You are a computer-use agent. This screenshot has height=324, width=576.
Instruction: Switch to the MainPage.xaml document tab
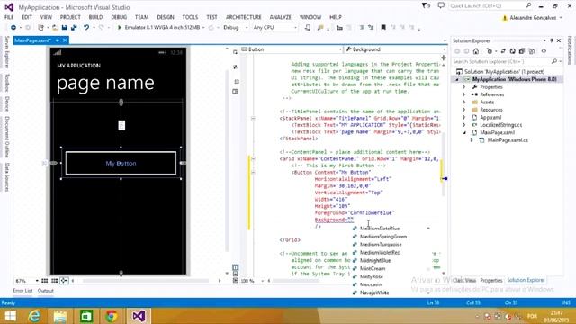tap(32, 40)
